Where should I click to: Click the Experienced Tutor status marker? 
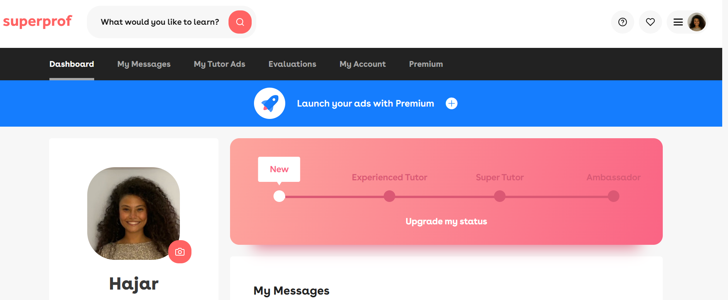click(389, 196)
